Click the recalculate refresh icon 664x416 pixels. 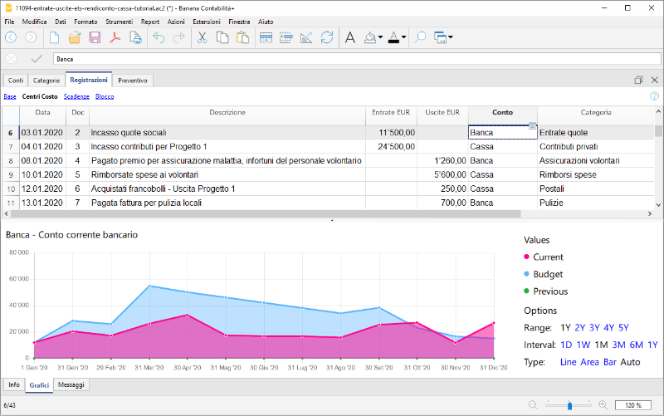327,37
